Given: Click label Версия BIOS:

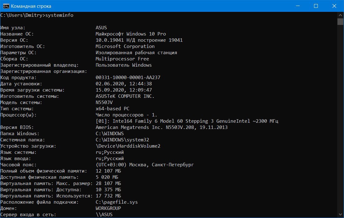Looking at the screenshot, I should [17, 127].
